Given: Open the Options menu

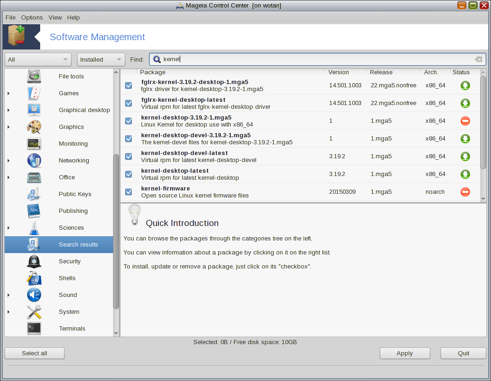Looking at the screenshot, I should 32,18.
